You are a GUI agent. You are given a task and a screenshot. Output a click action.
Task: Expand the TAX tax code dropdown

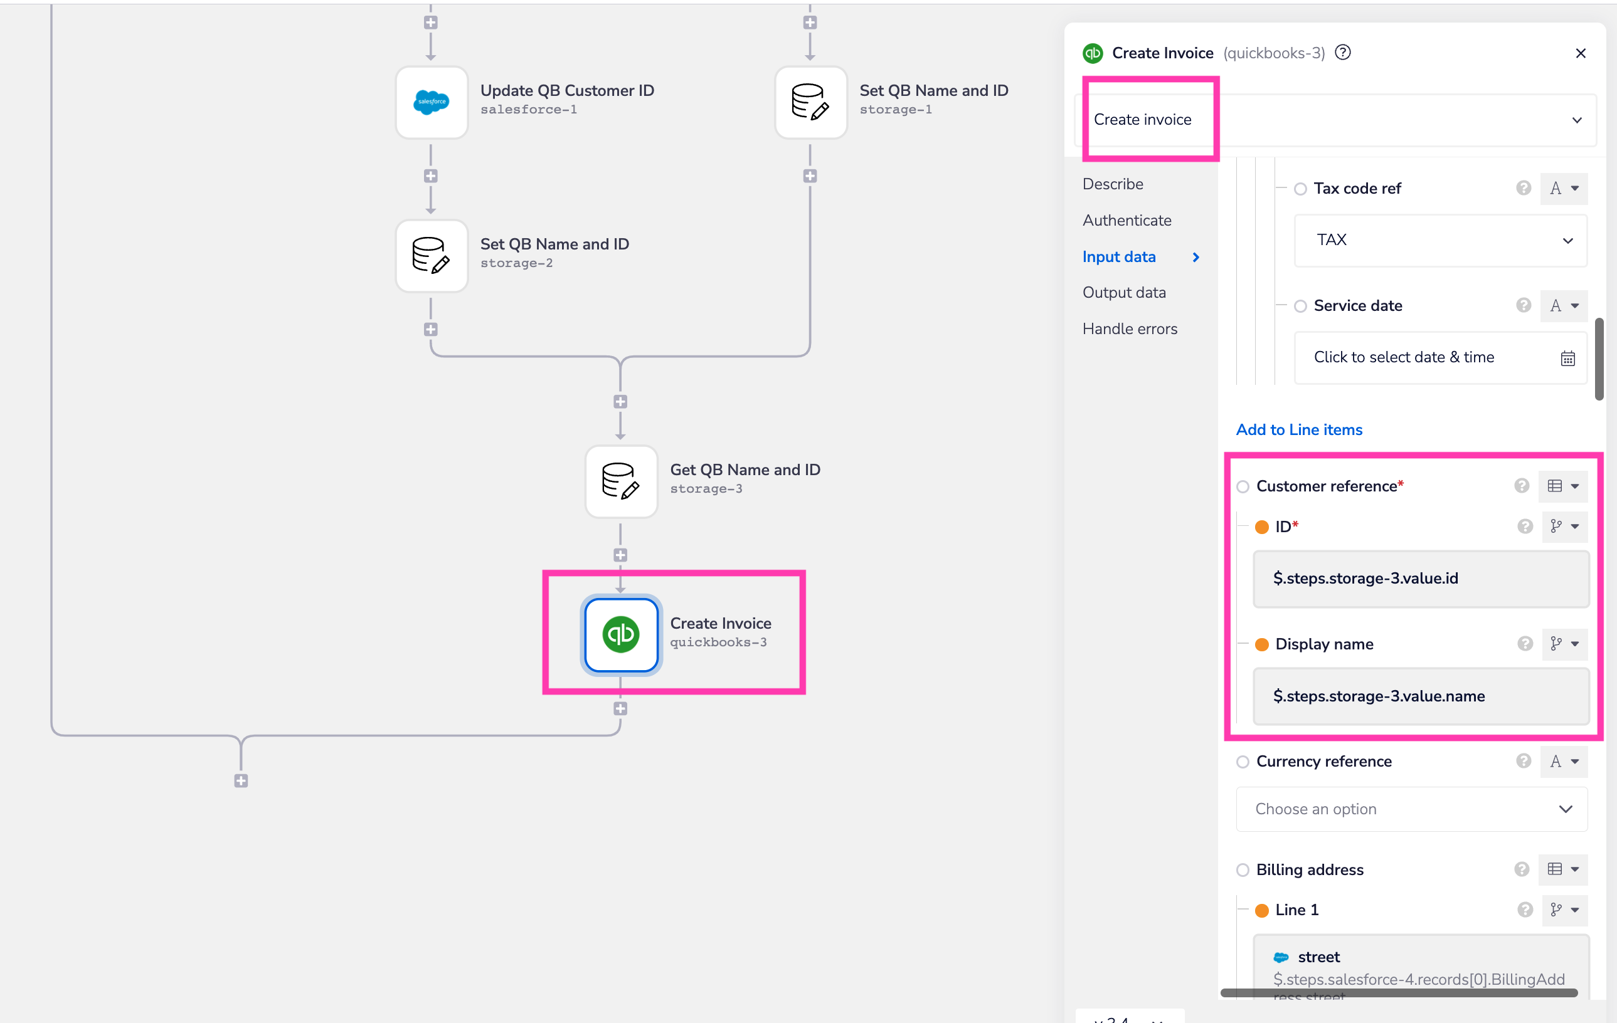[1439, 239]
